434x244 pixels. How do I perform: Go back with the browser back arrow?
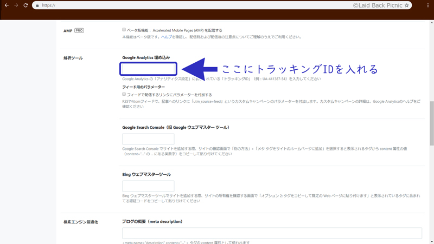[7, 5]
